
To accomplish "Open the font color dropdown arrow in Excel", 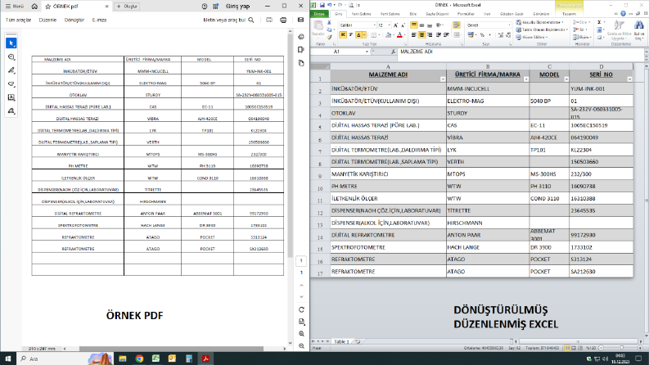I will pyautogui.click(x=405, y=35).
